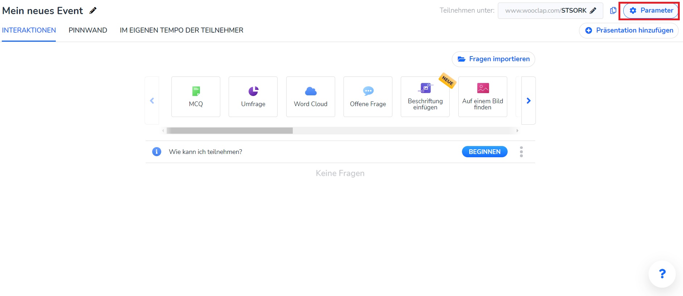
Task: Create an Umfrage poll
Action: click(x=253, y=97)
